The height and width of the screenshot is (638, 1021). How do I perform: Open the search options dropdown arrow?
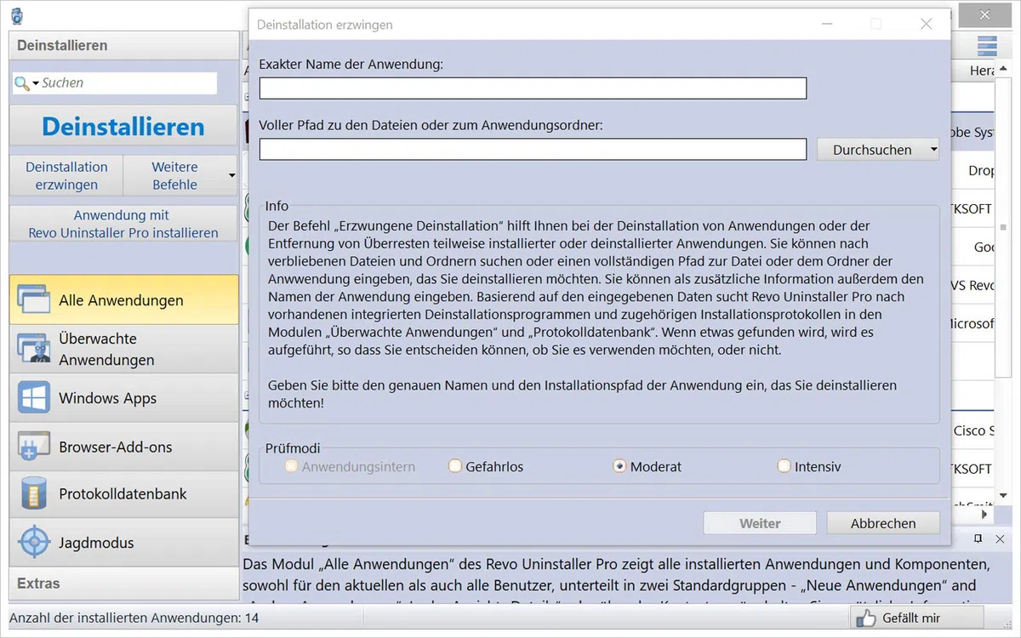coord(36,83)
